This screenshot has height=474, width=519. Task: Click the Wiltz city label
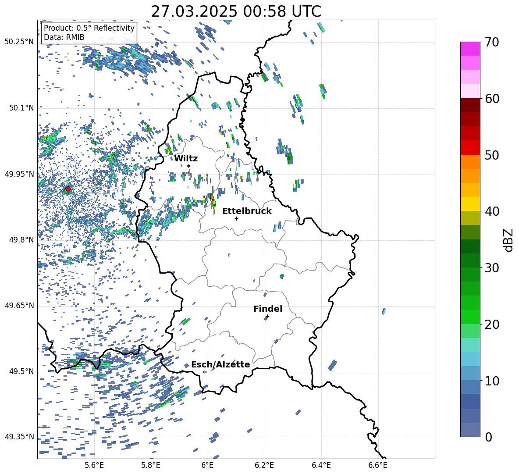186,158
